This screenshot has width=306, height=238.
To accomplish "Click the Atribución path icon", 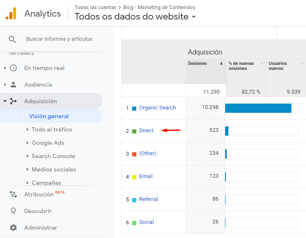I will 13,194.
